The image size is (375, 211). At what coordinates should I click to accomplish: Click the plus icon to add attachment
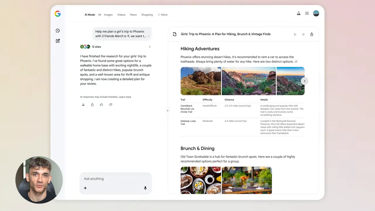85,188
